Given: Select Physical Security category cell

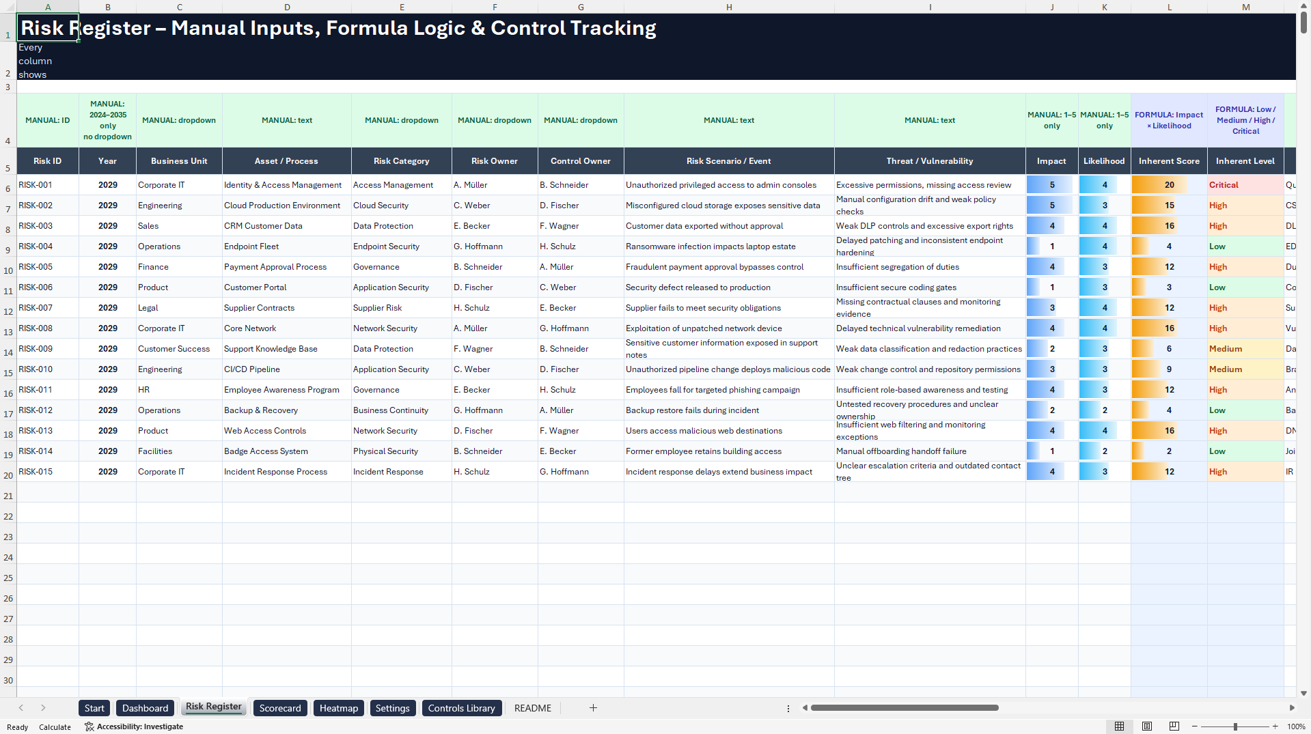Looking at the screenshot, I should coord(402,451).
